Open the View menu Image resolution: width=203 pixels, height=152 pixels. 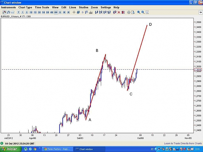(55, 7)
